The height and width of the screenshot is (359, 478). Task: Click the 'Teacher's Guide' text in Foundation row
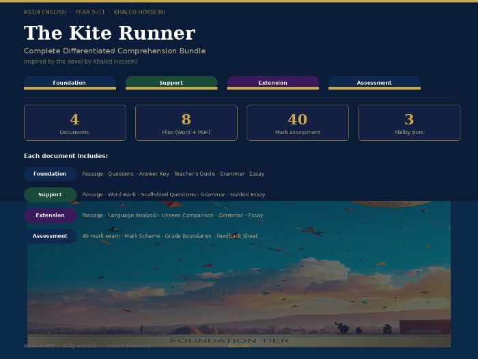[x=195, y=174]
